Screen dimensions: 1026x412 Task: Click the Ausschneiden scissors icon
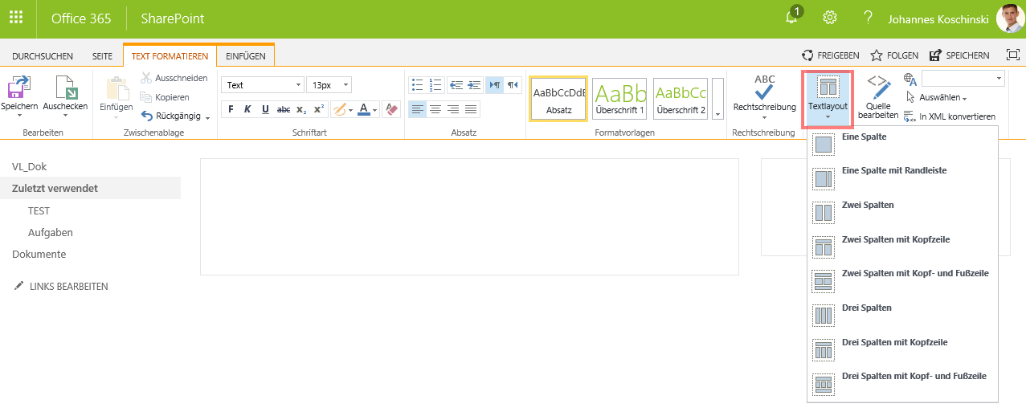tap(146, 78)
